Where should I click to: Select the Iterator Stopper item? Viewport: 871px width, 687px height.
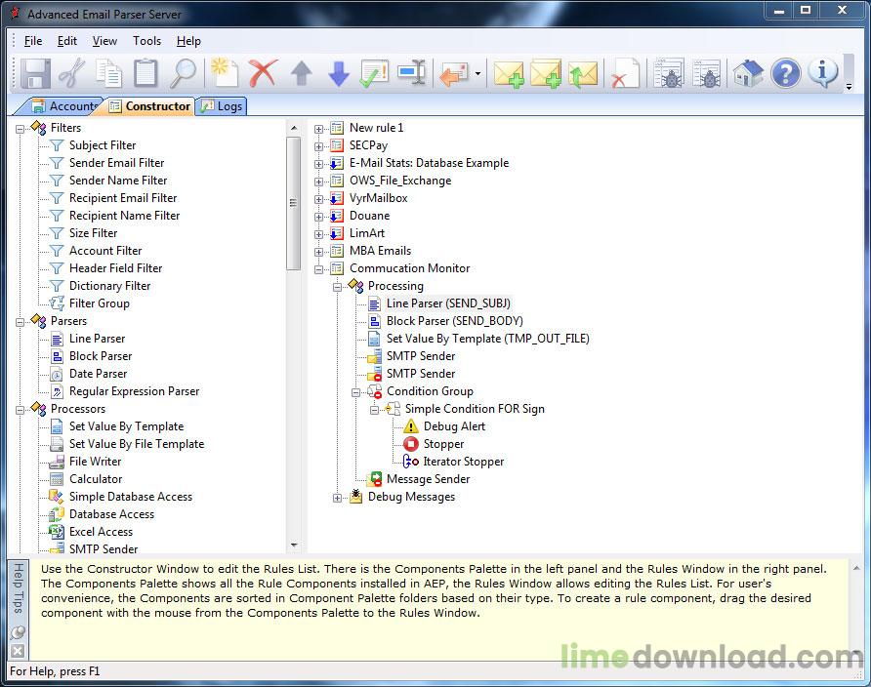(x=463, y=462)
